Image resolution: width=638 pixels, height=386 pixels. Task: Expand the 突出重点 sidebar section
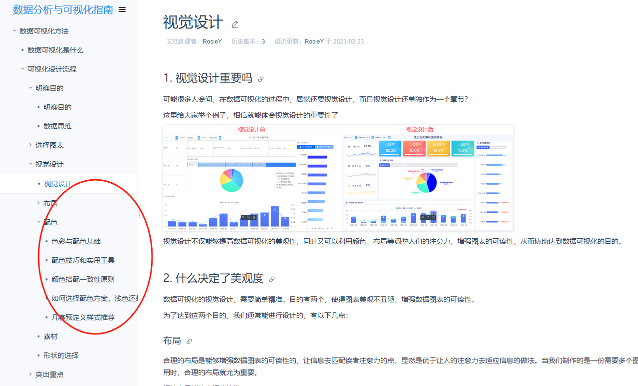coord(30,374)
